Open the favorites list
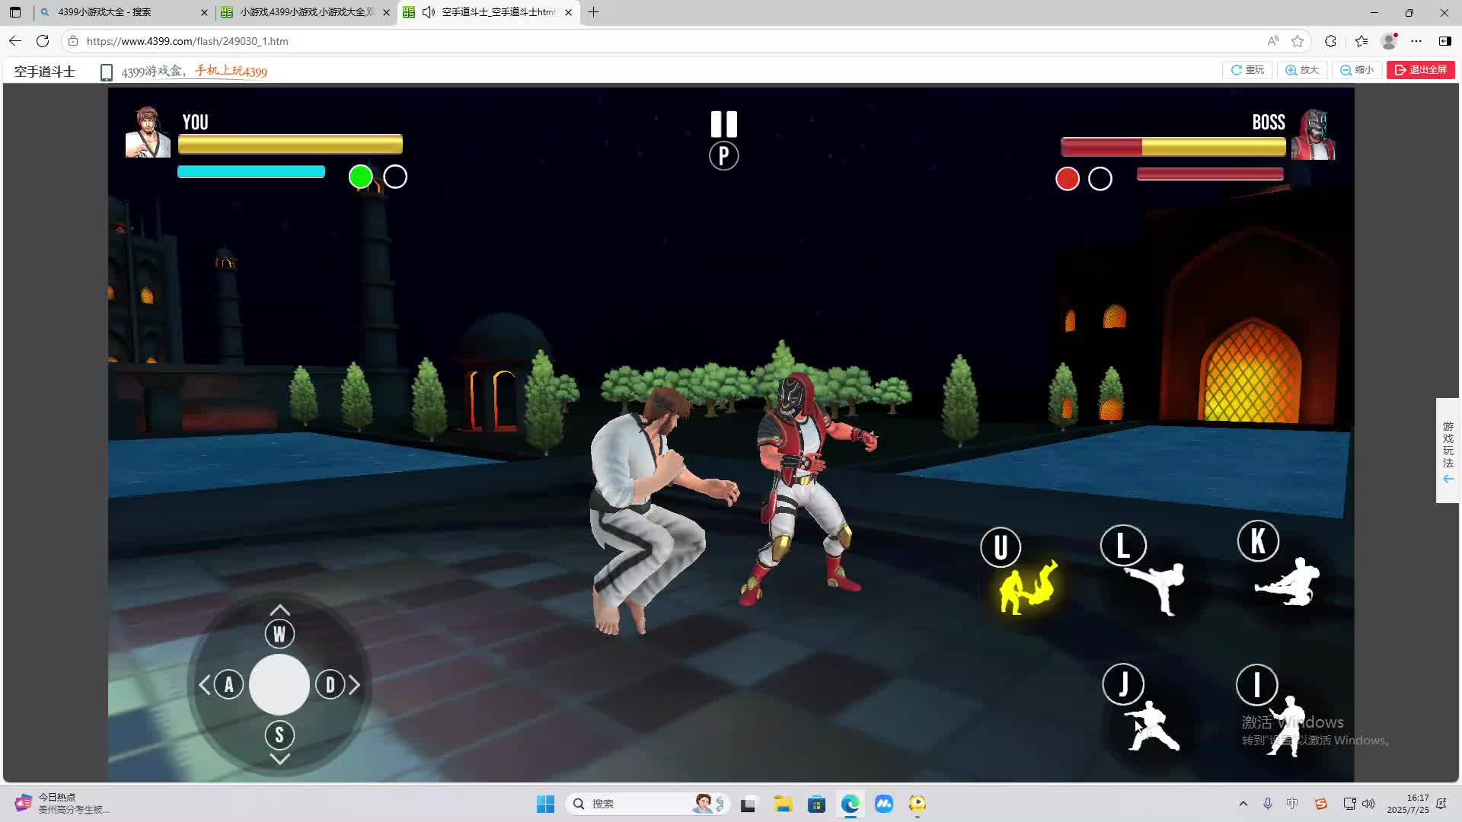 point(1361,41)
